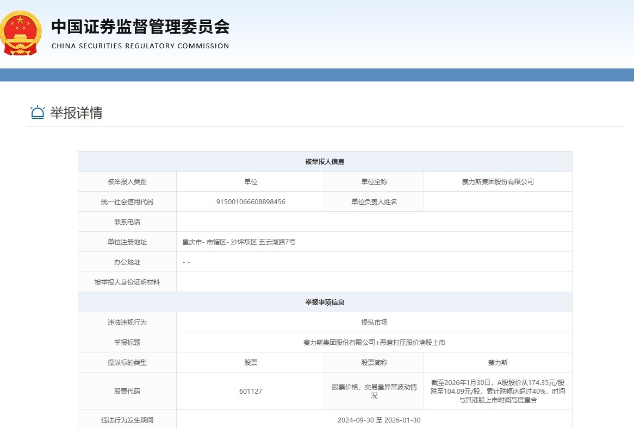634x429 pixels.
Task: Click the 单位负责人姓名 label
Action: (x=374, y=202)
